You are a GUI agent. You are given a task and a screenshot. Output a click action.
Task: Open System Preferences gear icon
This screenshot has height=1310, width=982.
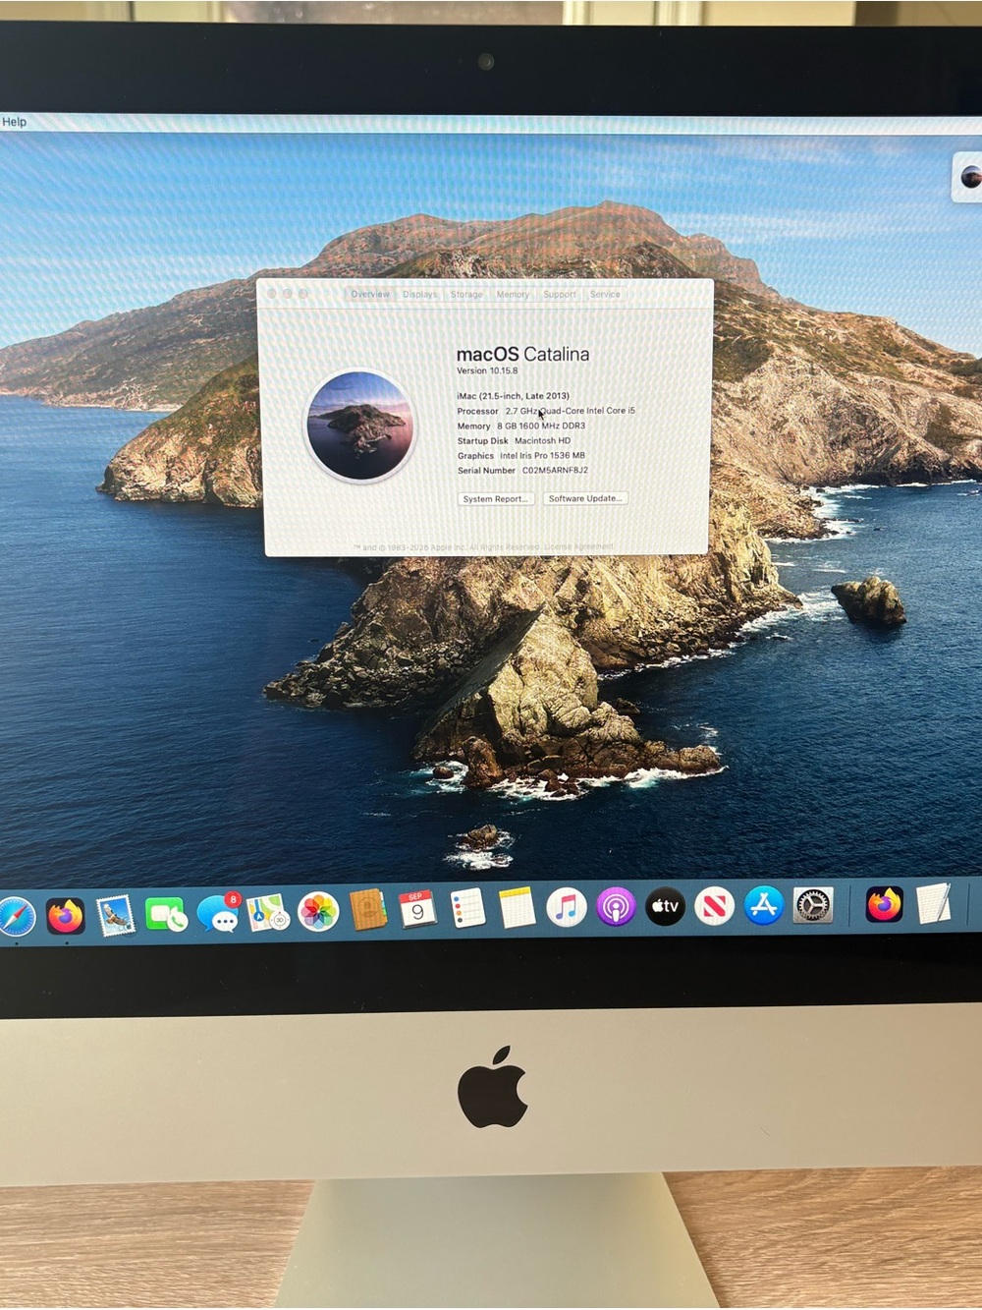[x=813, y=905]
